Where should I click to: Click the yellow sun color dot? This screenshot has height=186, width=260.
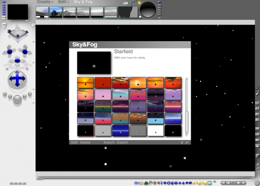[139, 3]
